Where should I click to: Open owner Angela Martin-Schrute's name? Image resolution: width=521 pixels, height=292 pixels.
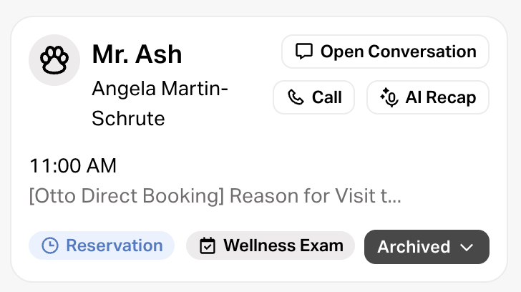(160, 90)
